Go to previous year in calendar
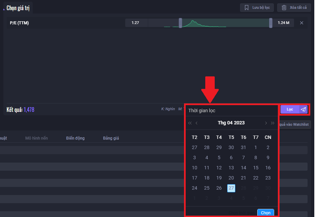Viewport: 316px width, 217px height. click(x=190, y=123)
